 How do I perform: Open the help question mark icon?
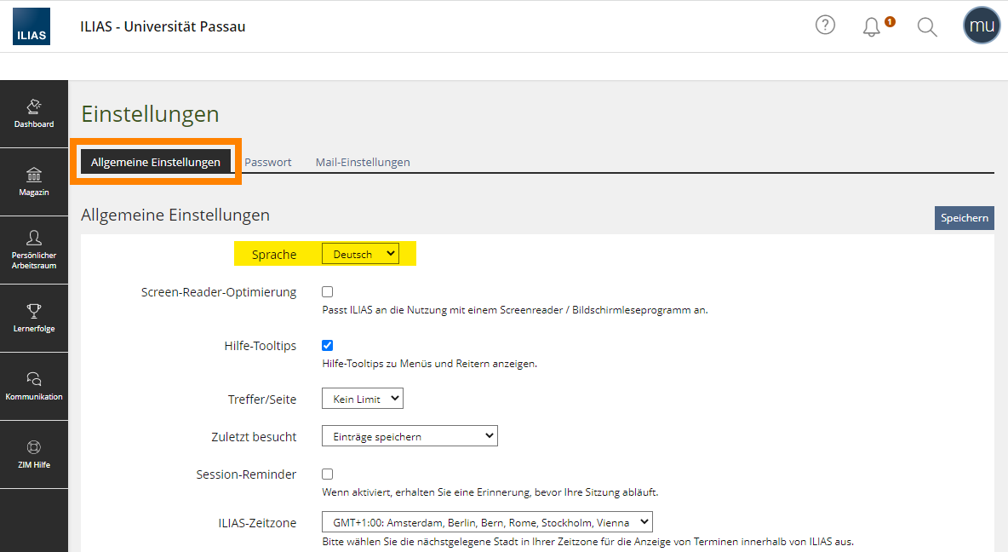point(825,25)
